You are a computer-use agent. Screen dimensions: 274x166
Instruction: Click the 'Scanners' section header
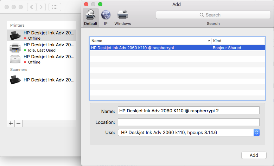(x=19, y=69)
